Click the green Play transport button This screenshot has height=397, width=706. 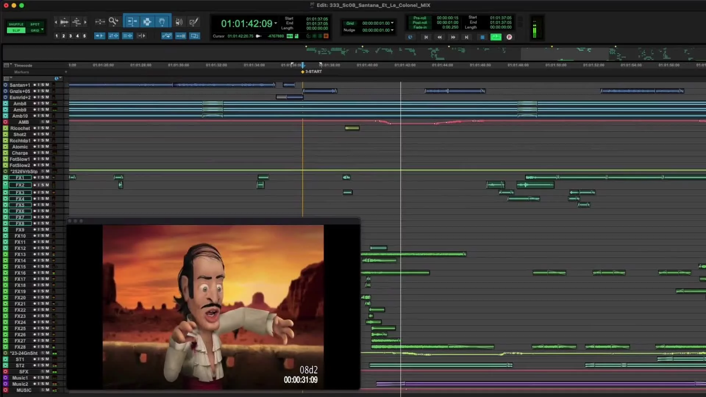(x=496, y=37)
